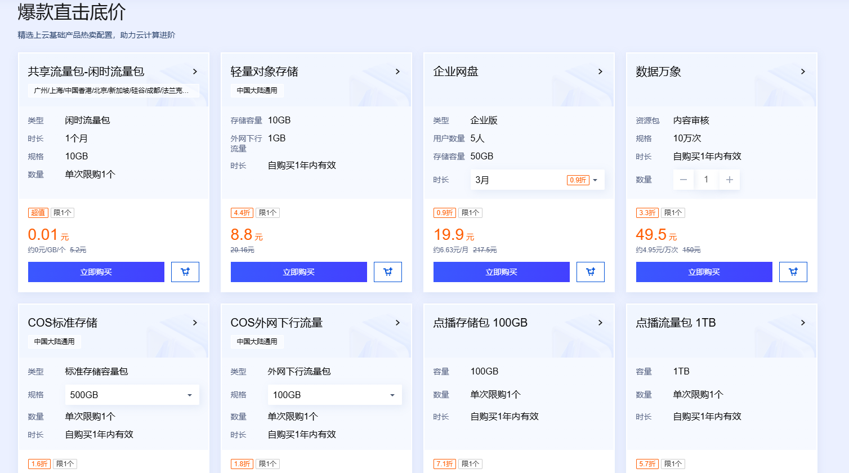Click 立即购买 for 企业网盘

tap(502, 272)
